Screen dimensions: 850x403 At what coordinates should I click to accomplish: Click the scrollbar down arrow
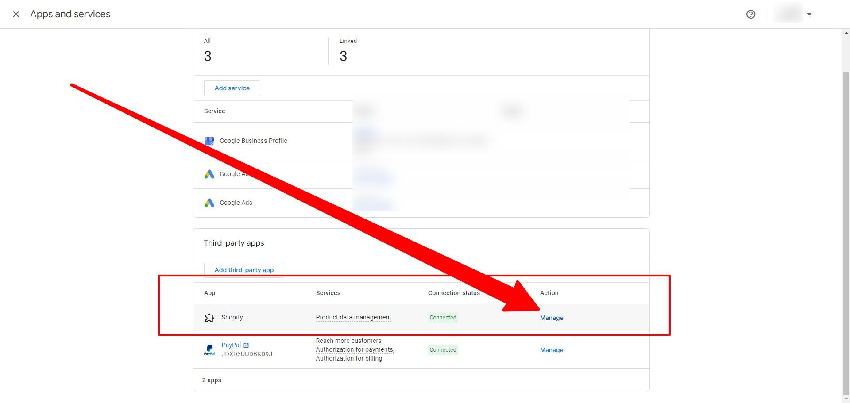pyautogui.click(x=846, y=399)
